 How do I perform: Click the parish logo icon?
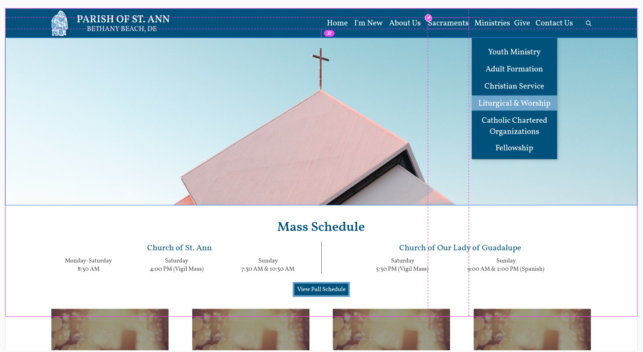pyautogui.click(x=59, y=23)
